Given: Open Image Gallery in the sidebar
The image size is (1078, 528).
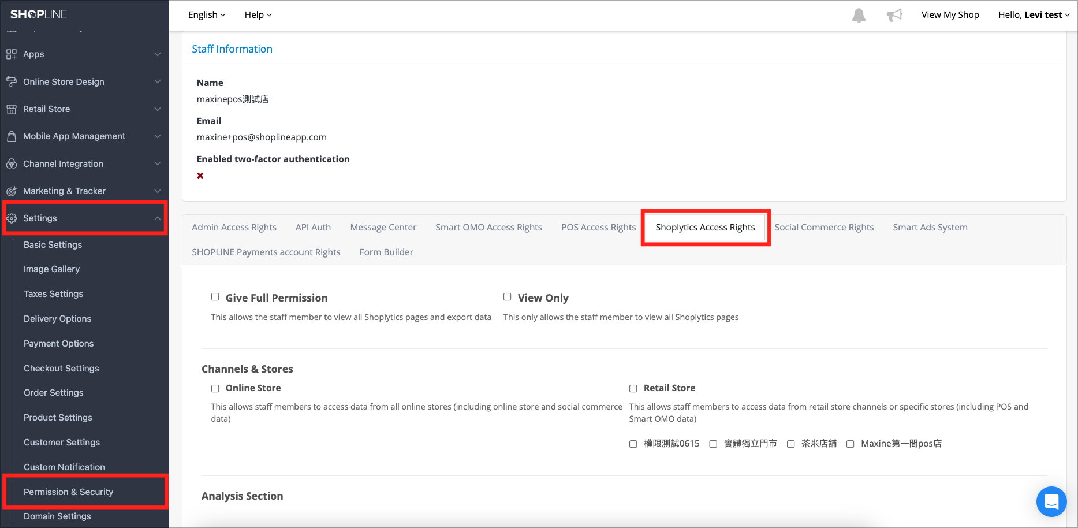Looking at the screenshot, I should coord(51,269).
